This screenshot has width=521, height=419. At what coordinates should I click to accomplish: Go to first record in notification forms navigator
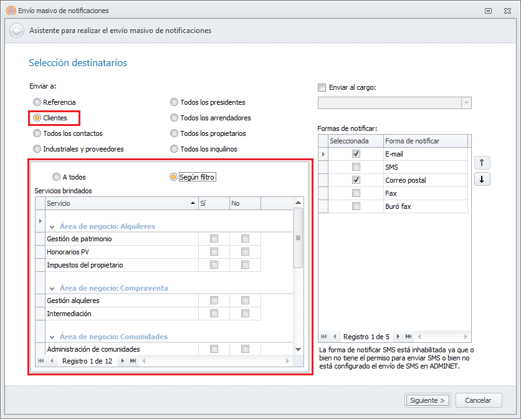click(323, 337)
